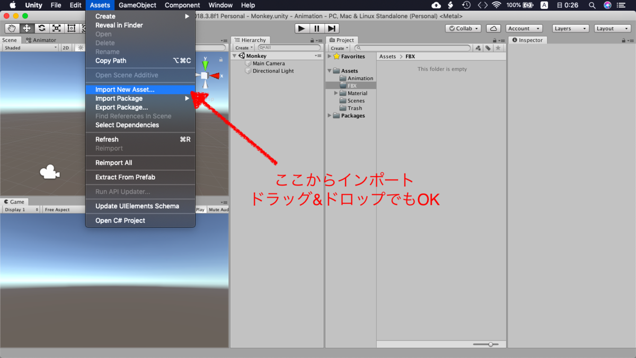Expand the Favorites group
The width and height of the screenshot is (636, 358).
pos(330,56)
